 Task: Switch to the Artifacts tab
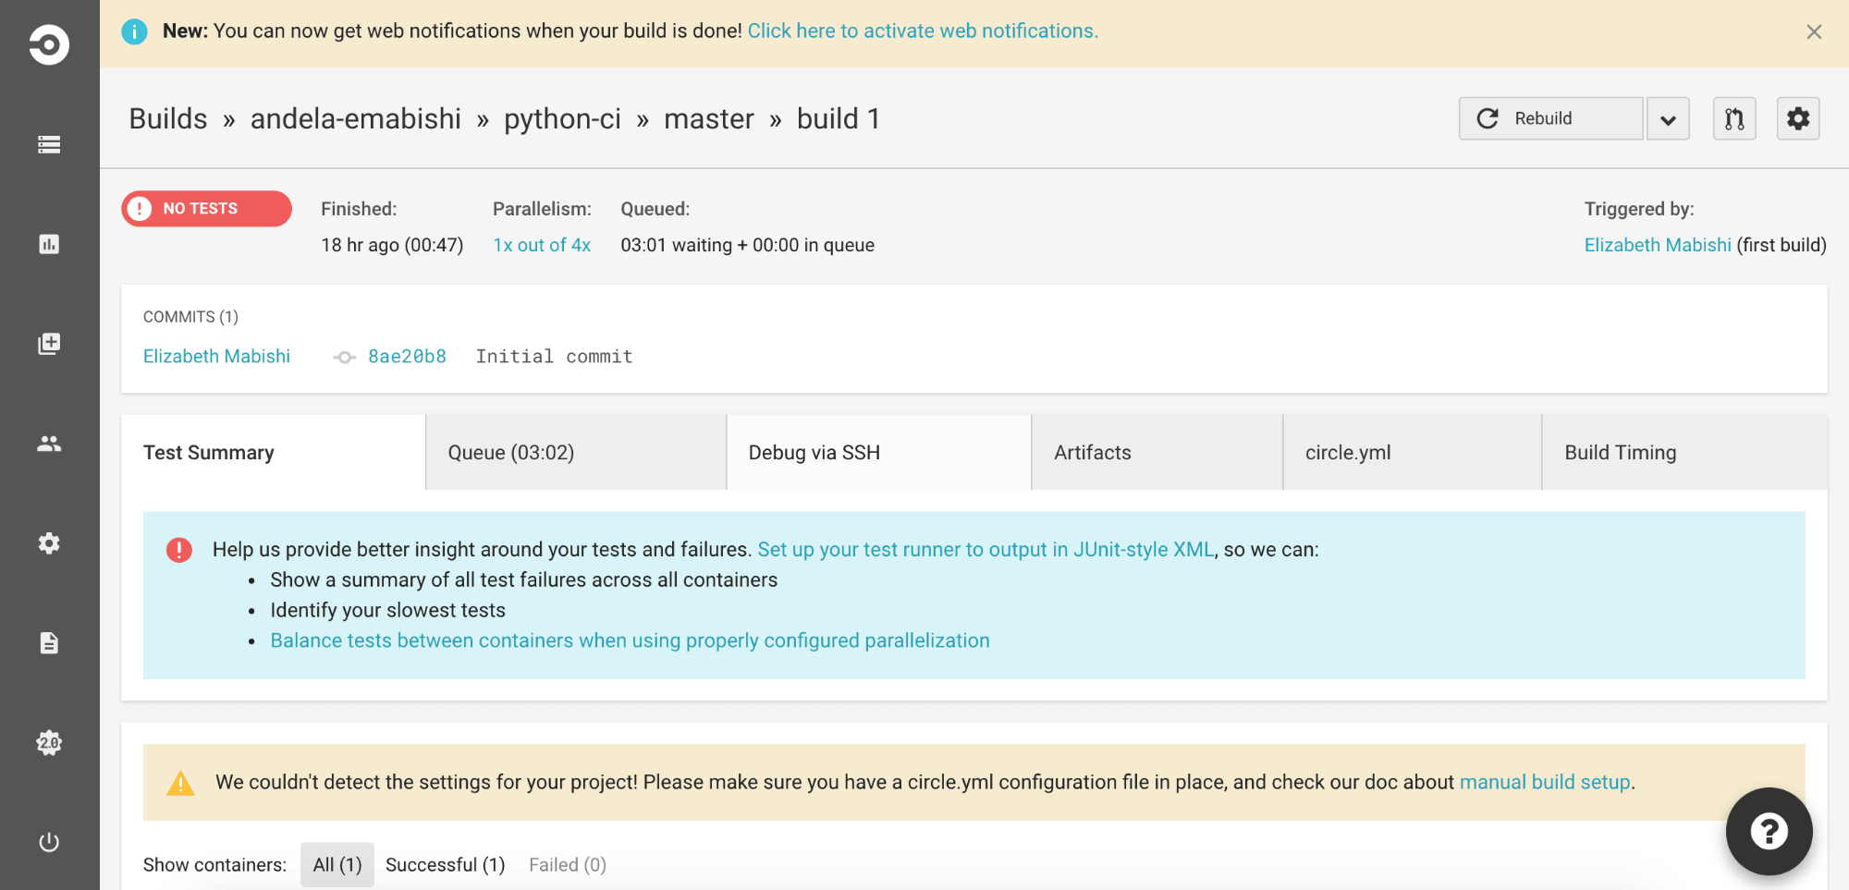[x=1157, y=452]
